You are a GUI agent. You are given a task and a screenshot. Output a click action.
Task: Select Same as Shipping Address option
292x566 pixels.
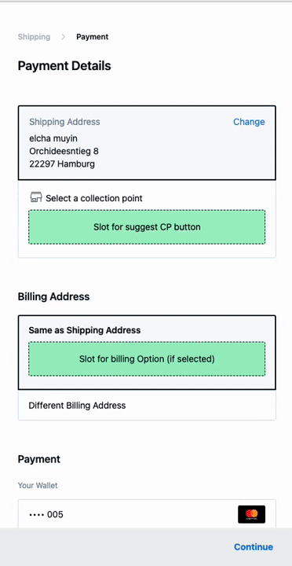point(85,330)
